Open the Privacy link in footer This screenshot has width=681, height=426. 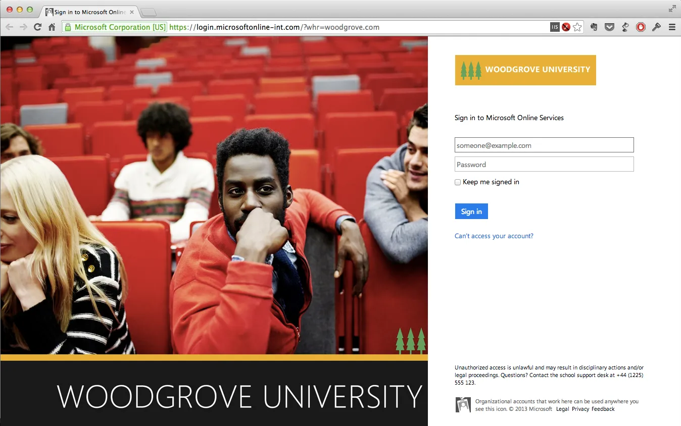(x=580, y=409)
